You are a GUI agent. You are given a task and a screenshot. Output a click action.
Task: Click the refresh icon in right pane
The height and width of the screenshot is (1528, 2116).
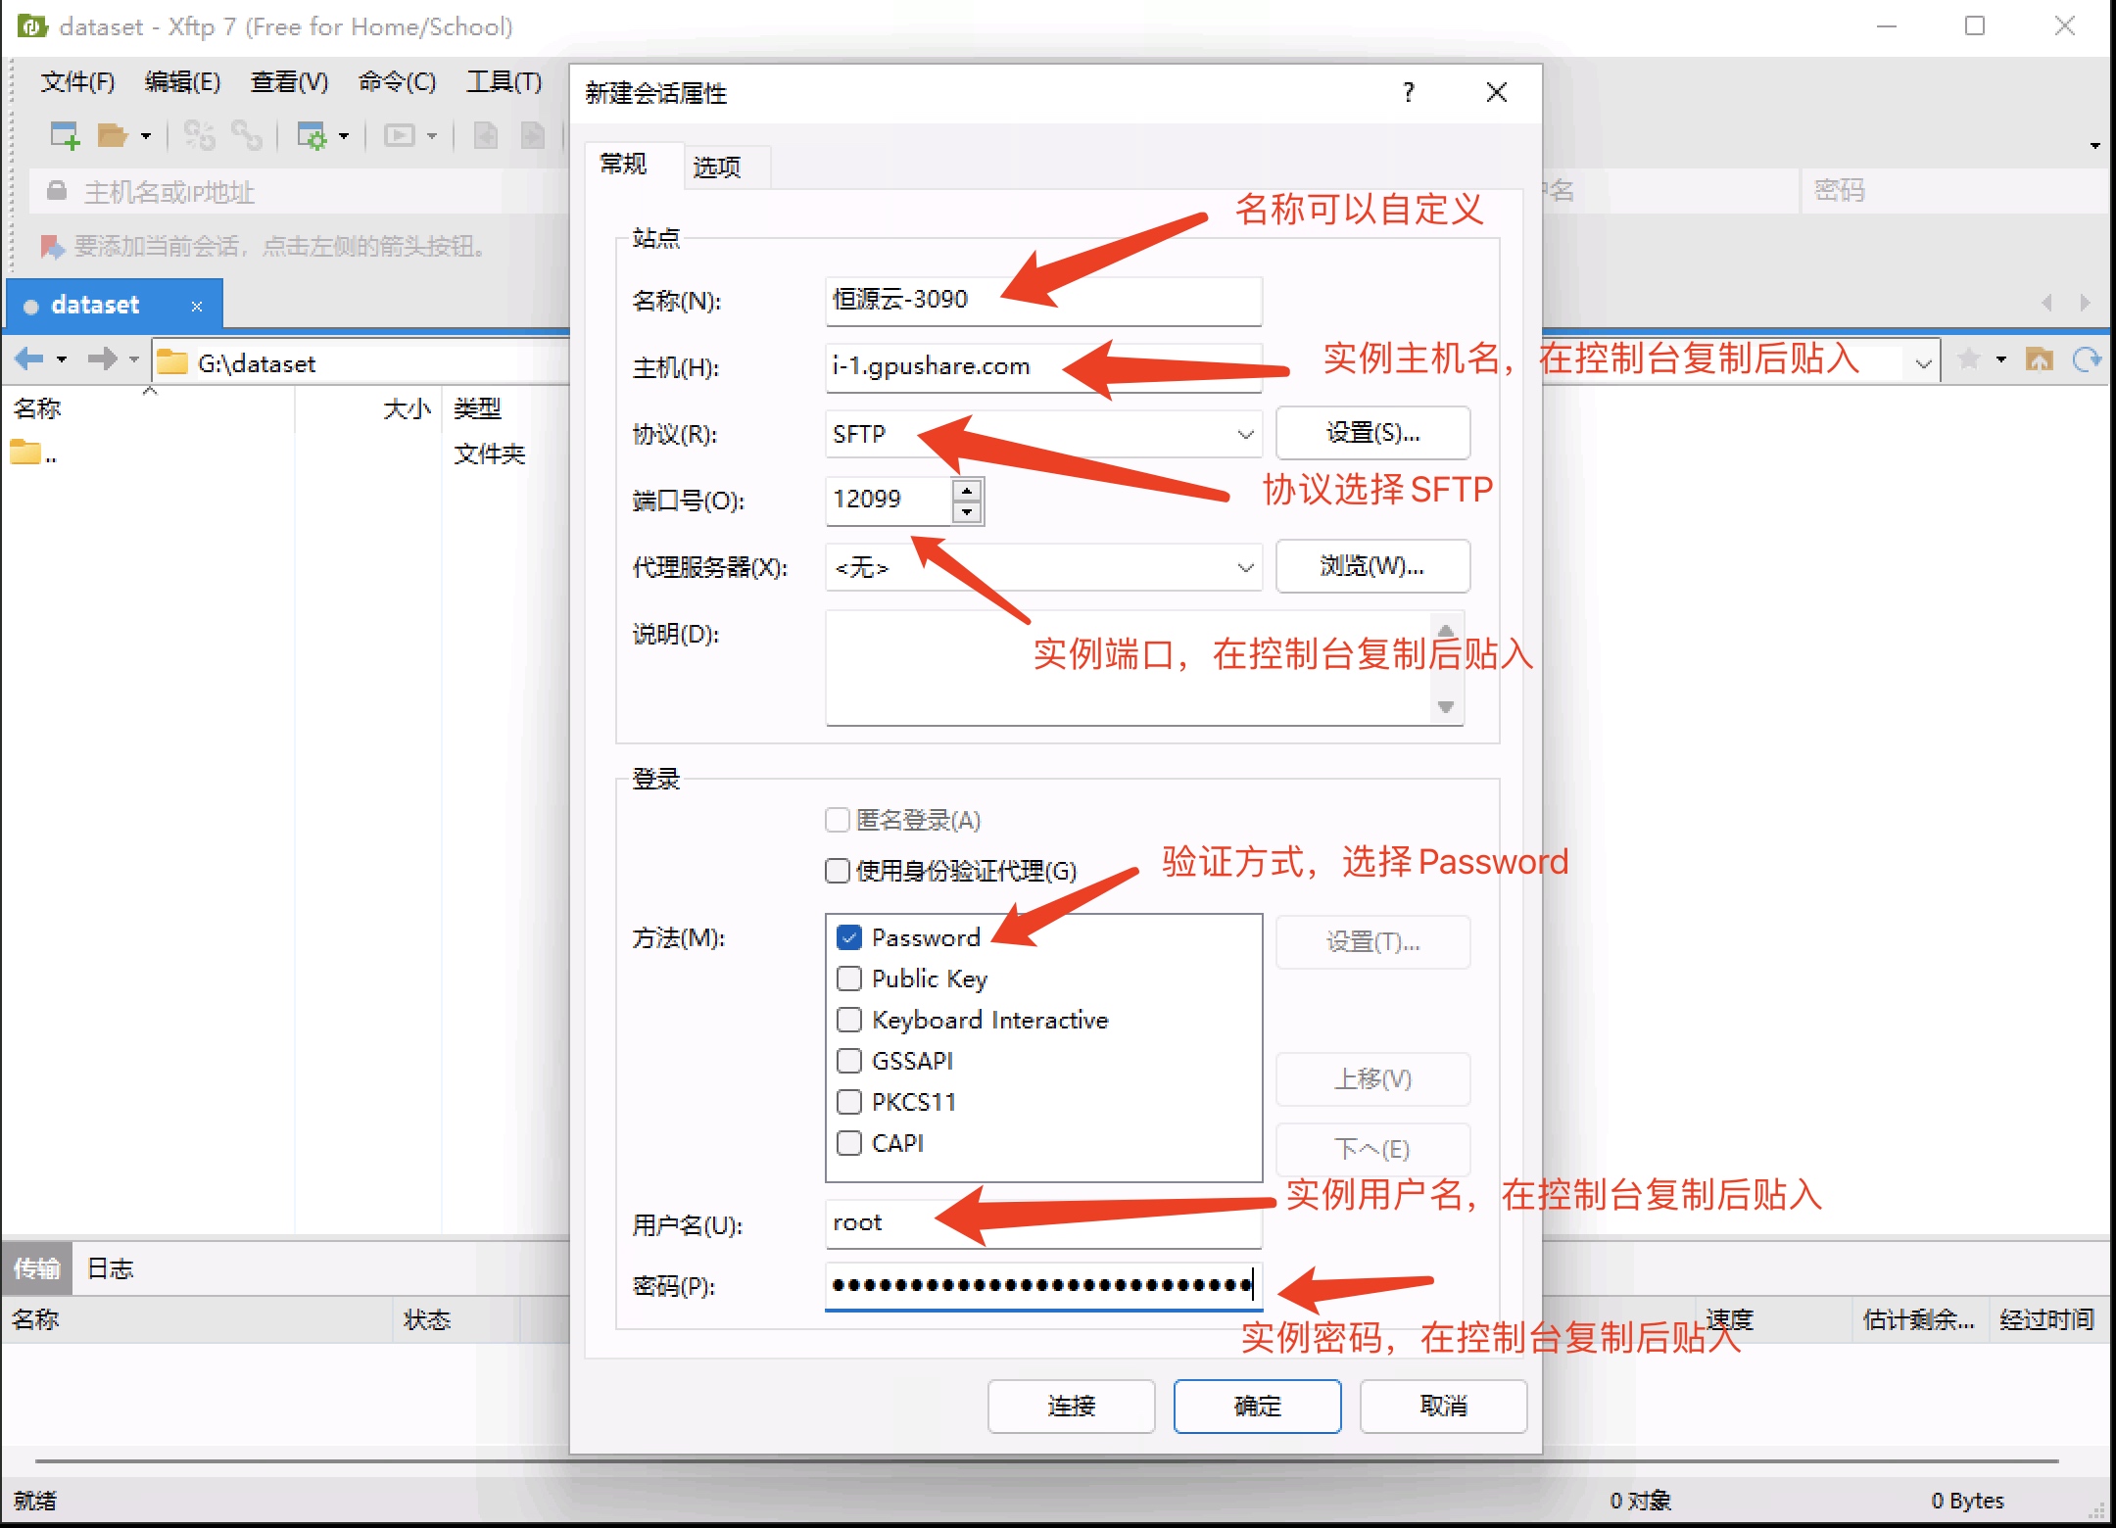(x=2087, y=359)
